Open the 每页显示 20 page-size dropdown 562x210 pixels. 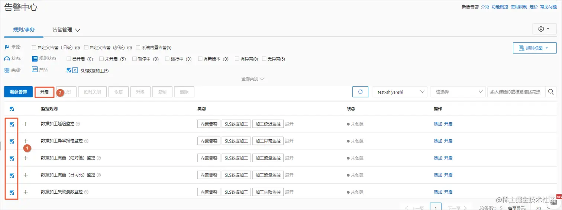543,207
